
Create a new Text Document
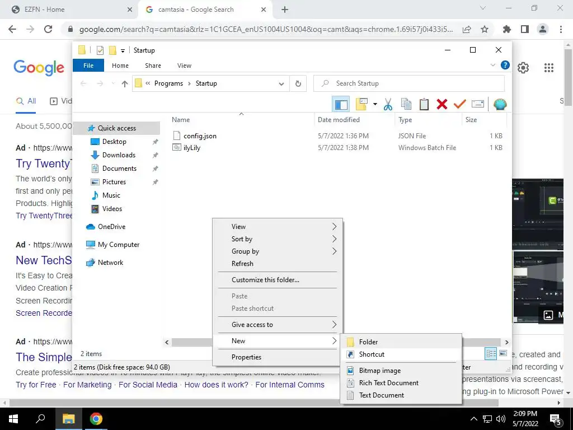[x=401, y=395]
